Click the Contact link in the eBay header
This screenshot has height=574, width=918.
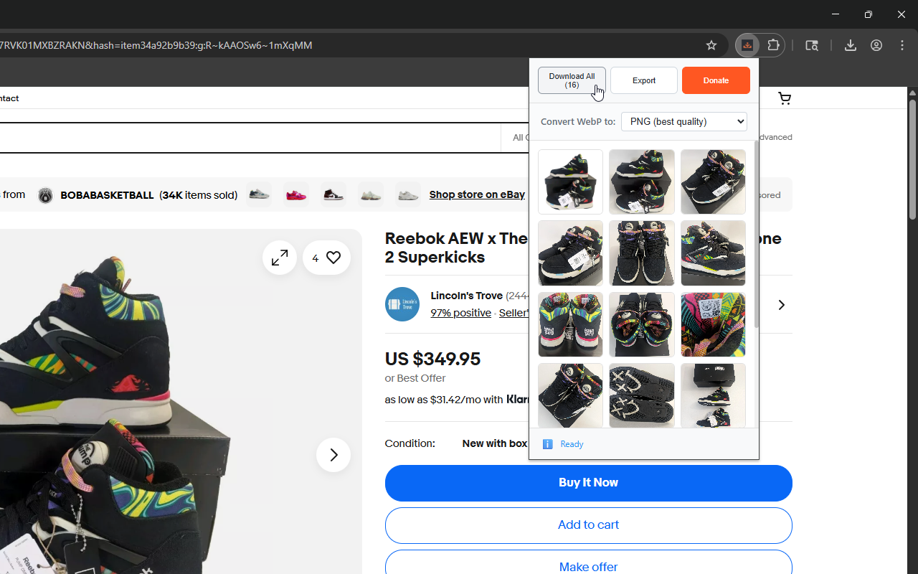(x=9, y=98)
